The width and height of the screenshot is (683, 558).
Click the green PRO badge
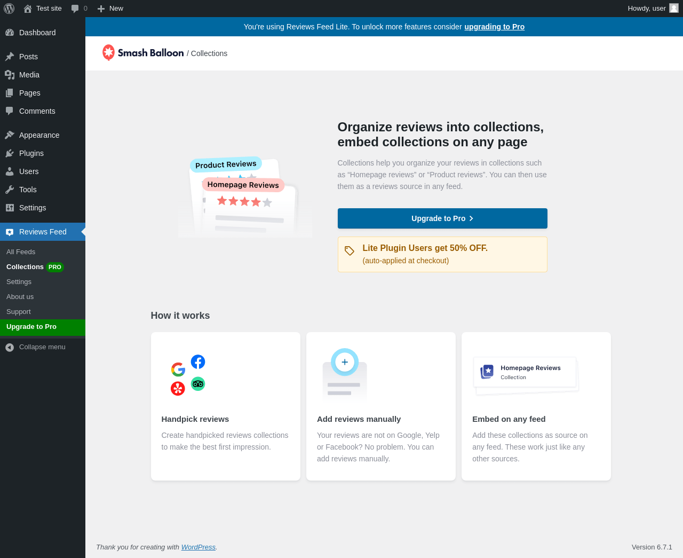(55, 267)
